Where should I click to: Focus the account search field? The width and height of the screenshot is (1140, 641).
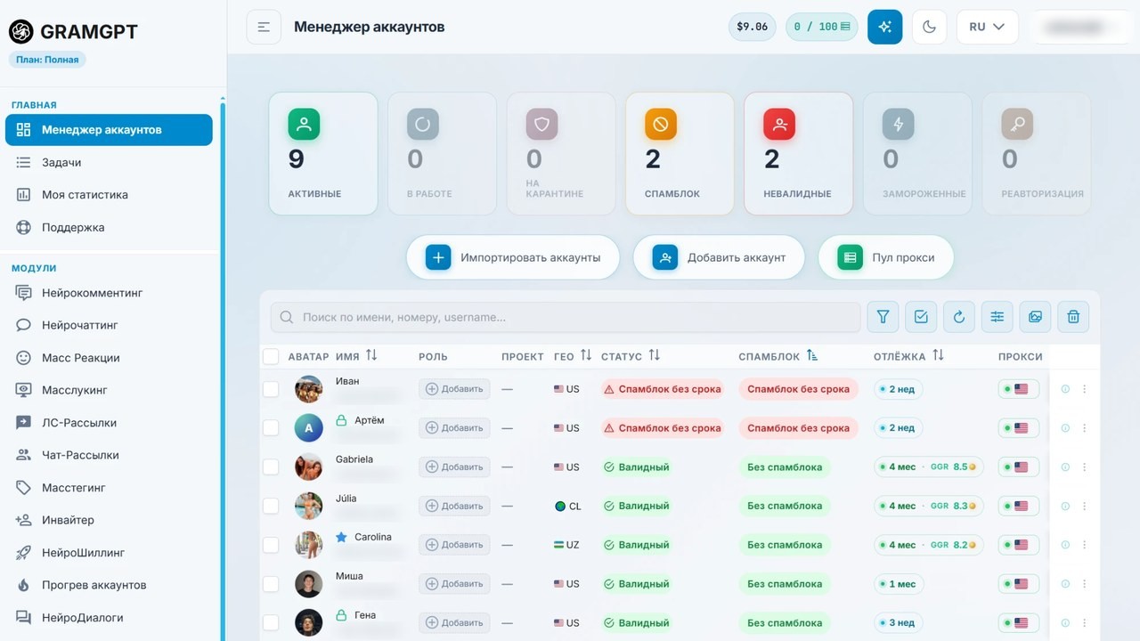(x=566, y=317)
